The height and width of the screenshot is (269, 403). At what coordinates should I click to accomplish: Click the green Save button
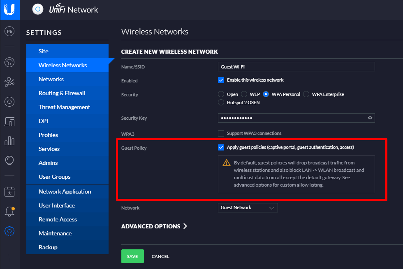coord(132,256)
